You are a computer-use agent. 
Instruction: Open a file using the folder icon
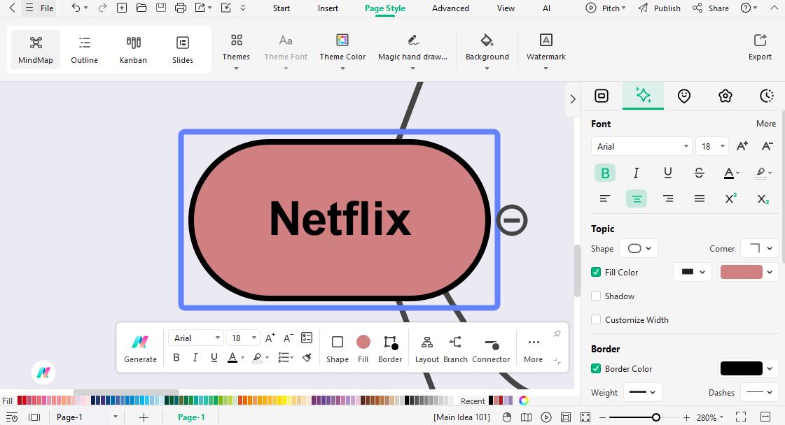coord(141,8)
